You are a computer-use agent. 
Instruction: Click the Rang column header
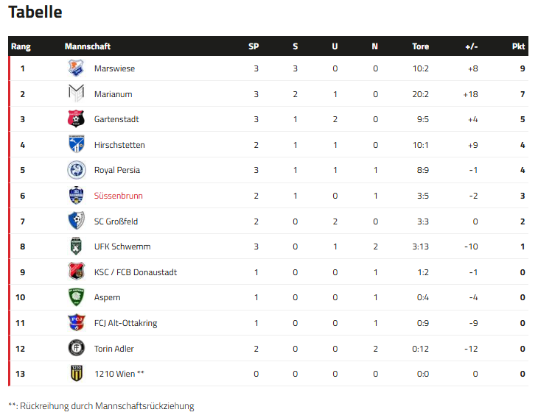pyautogui.click(x=21, y=46)
